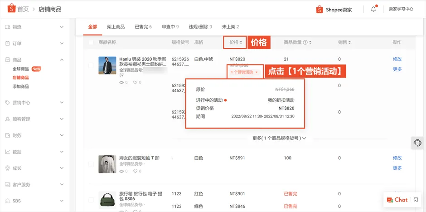The width and height of the screenshot is (426, 212).
Task: Click views eye icon for 婦女的服裝短袖 product
Action: click(121, 171)
